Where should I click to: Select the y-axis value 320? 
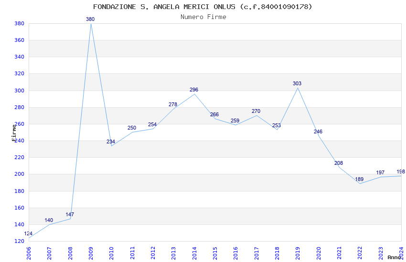coord(20,73)
